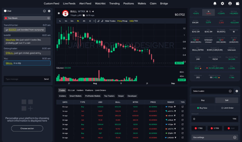
Task: Switch to the Buy side
Action: click(x=203, y=100)
